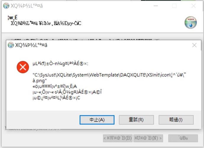Skip this file using 略過(I)
This screenshot has width=204, height=148.
[176, 120]
